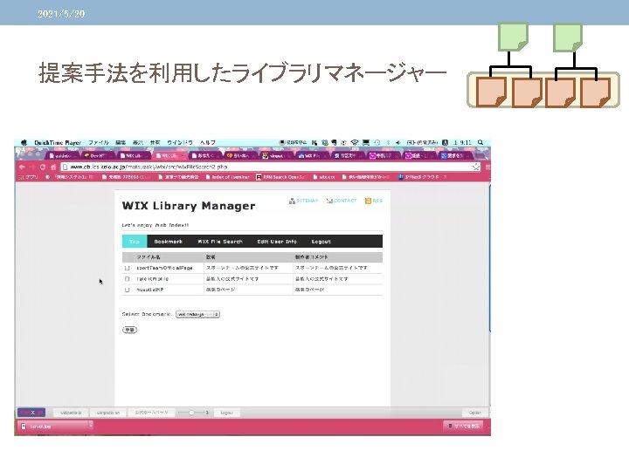Expand the download item arrow menu

[91, 427]
